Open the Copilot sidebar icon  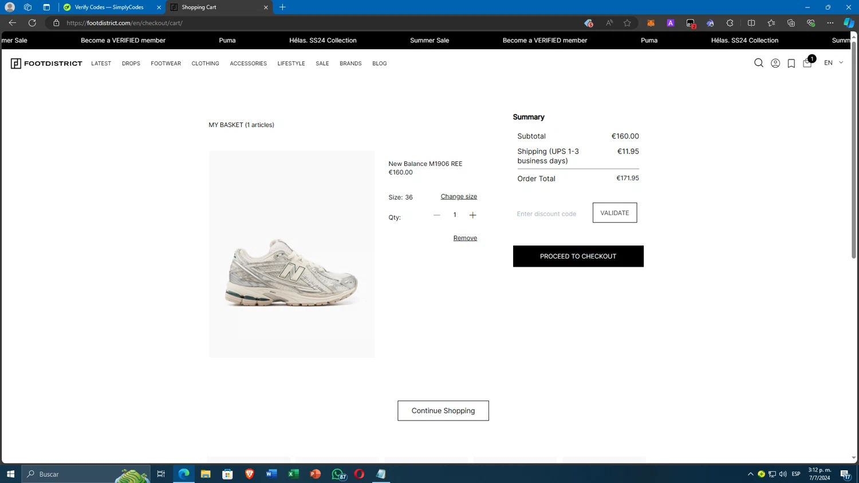point(849,23)
